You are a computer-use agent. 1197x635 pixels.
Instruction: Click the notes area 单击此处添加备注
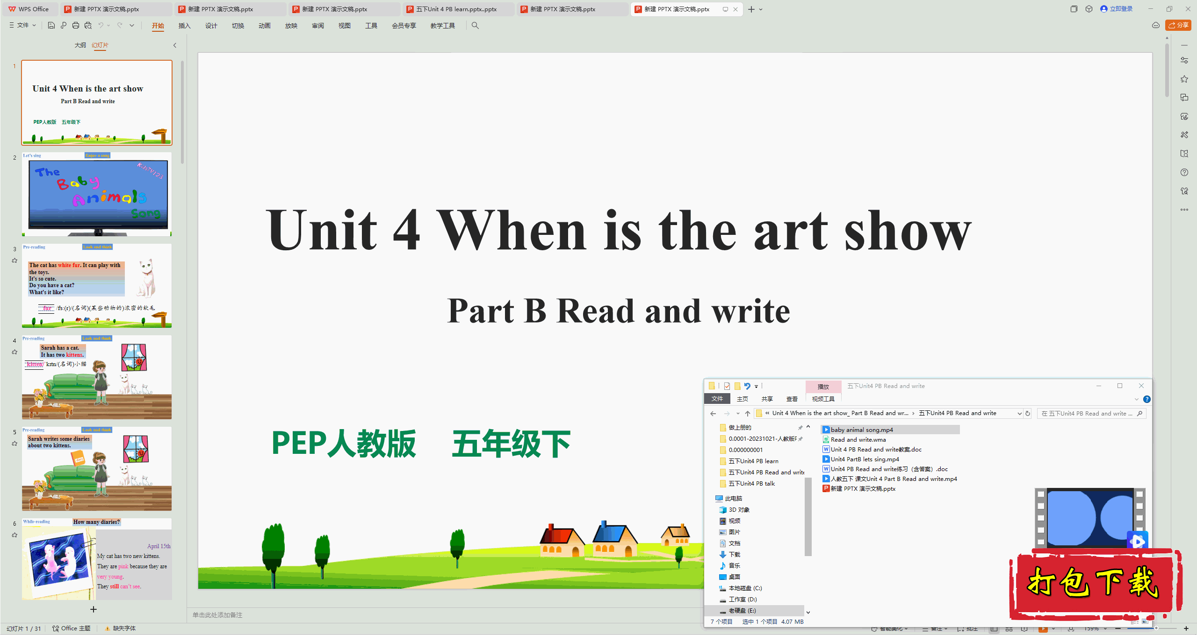(x=217, y=615)
